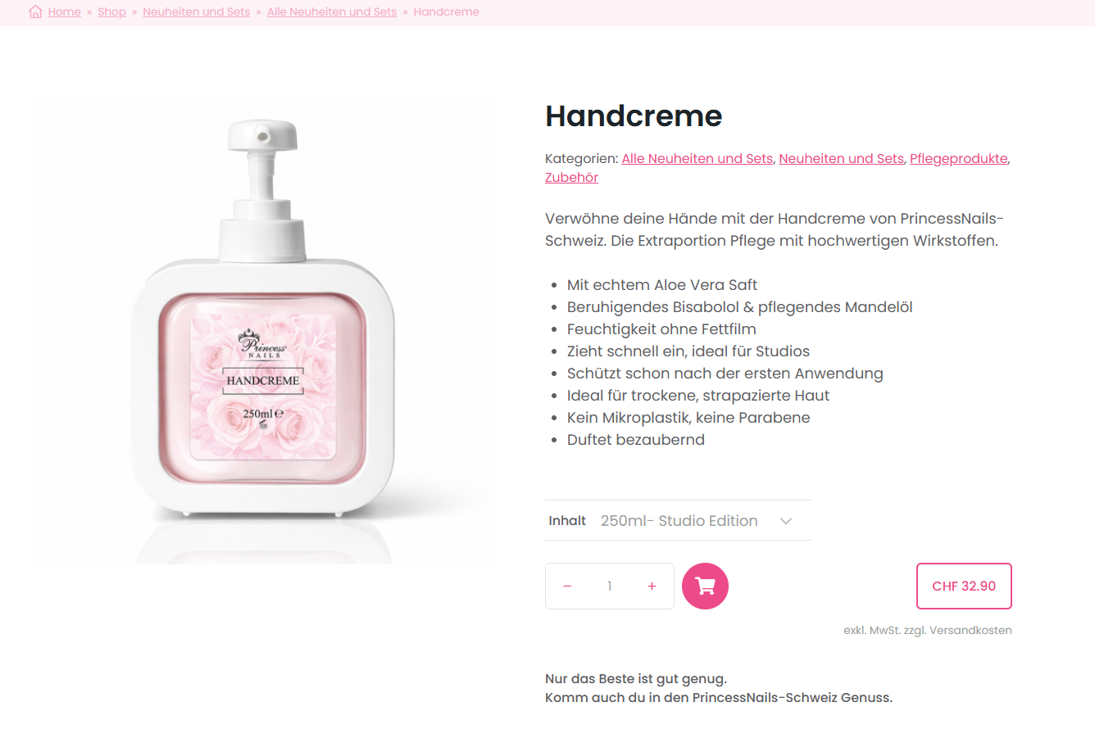Open the Shop breadcrumb link

pos(112,11)
